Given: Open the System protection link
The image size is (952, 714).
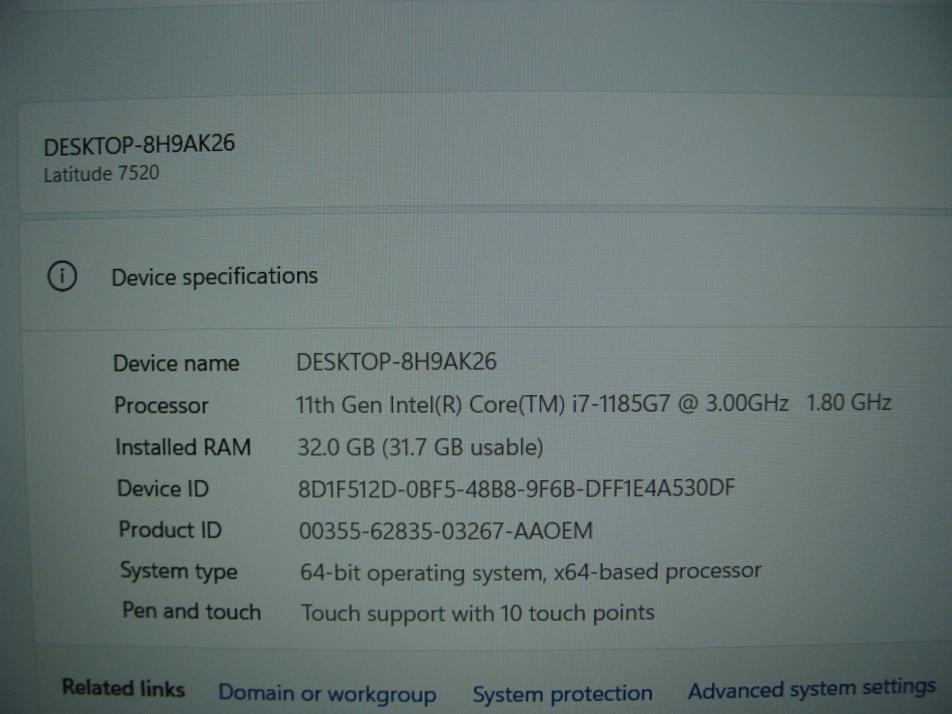Looking at the screenshot, I should tap(562, 693).
